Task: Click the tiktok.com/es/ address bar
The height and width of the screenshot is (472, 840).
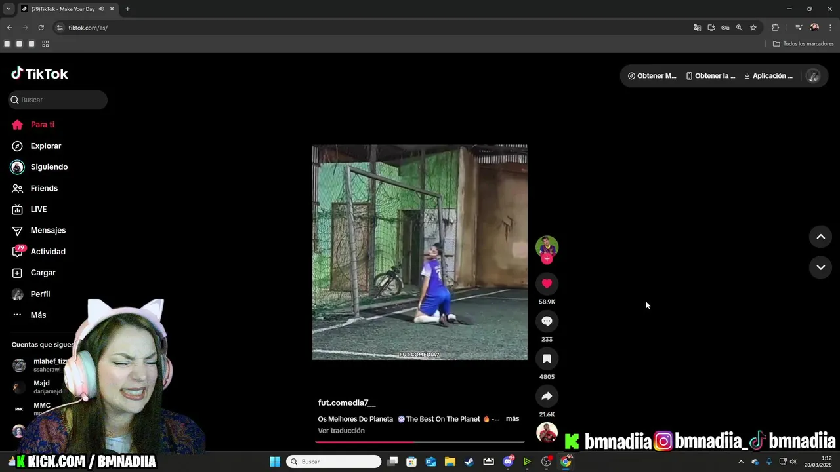Action: [x=367, y=28]
